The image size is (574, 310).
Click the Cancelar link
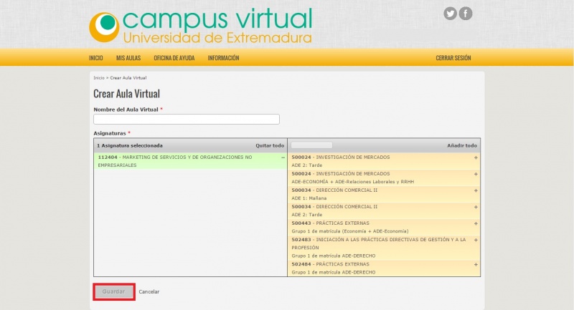pos(149,291)
